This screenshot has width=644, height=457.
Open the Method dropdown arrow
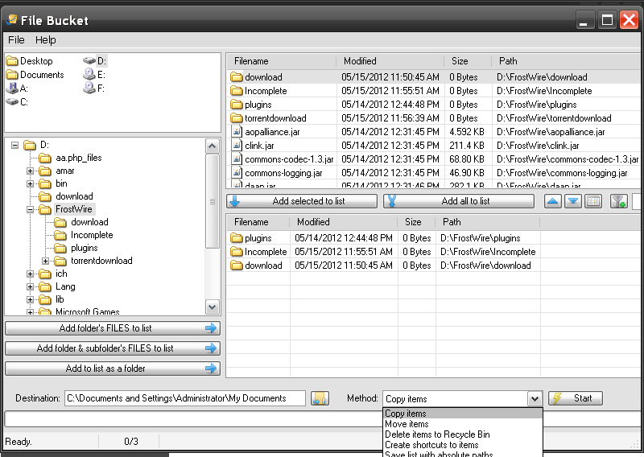click(535, 398)
